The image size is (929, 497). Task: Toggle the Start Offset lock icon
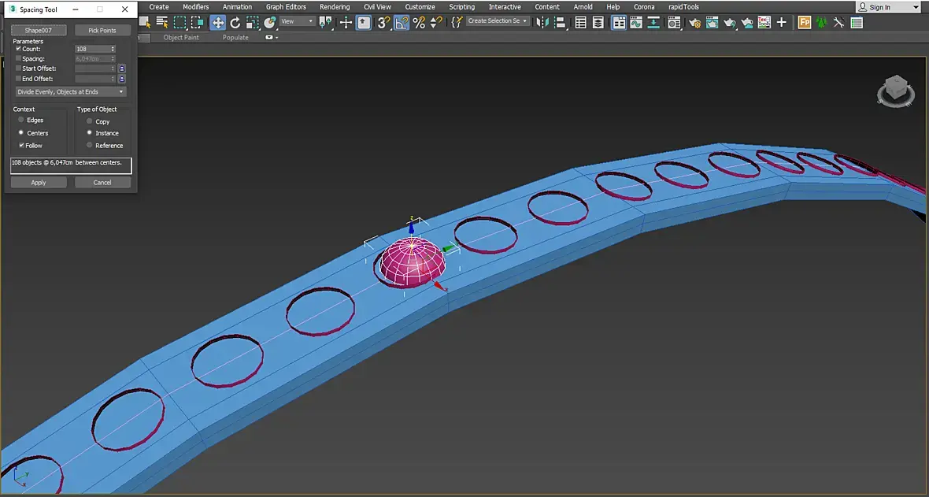[122, 69]
